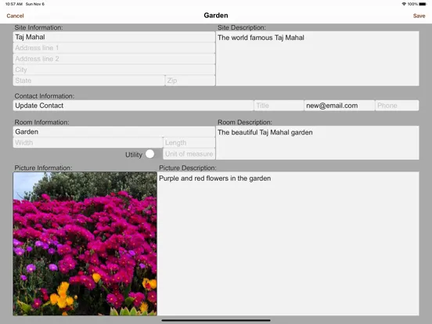The width and height of the screenshot is (432, 324).
Task: Tap the Picture Description label
Action: click(x=188, y=168)
